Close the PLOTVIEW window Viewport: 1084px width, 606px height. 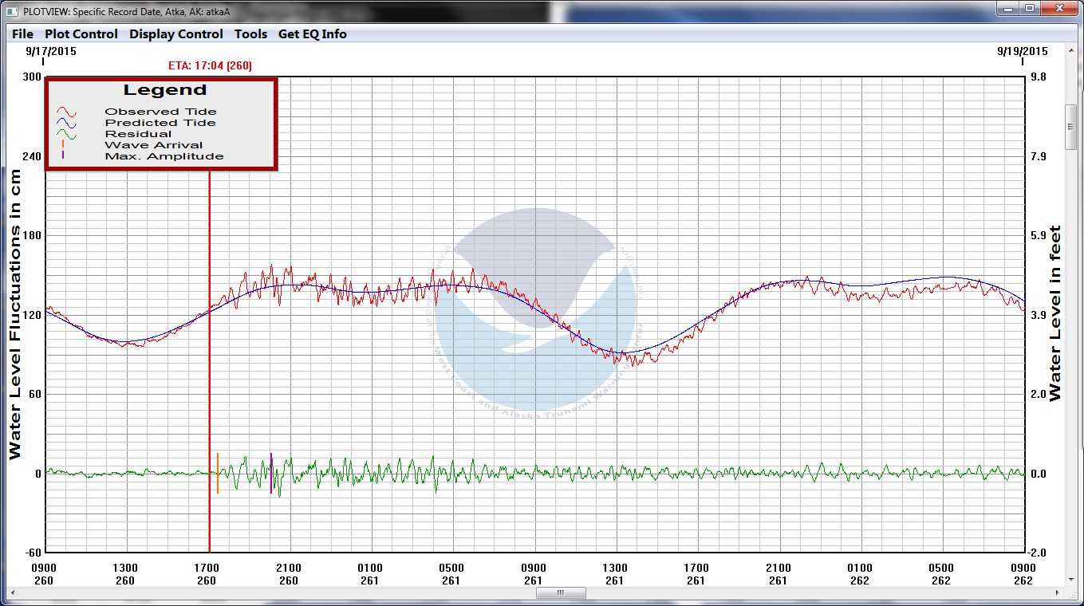1060,8
